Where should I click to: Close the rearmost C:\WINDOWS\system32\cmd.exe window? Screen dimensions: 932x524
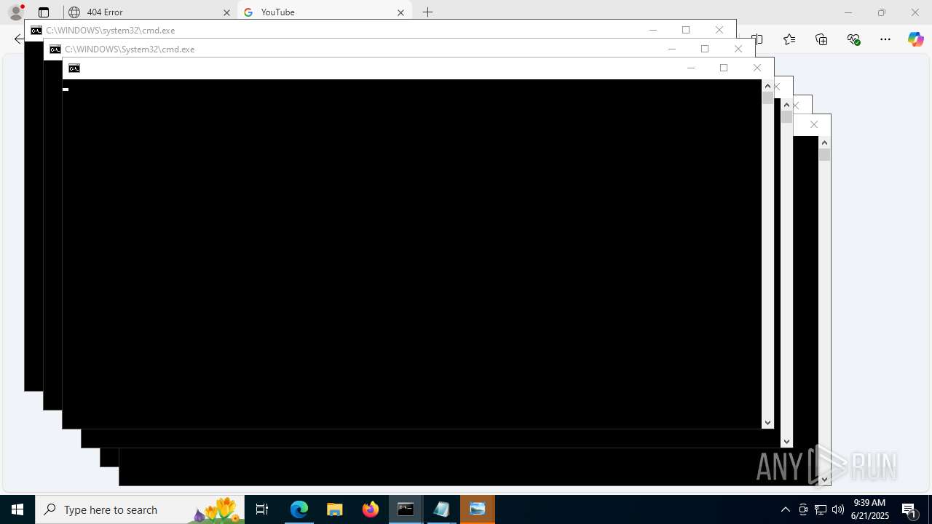719,30
